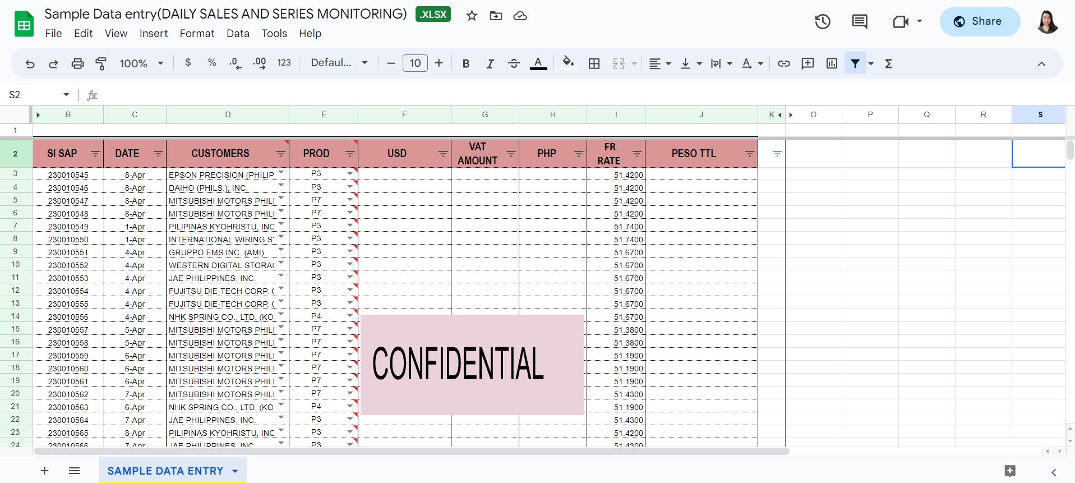Open Google Sheets home logo
Image resolution: width=1075 pixels, height=483 pixels.
(24, 24)
